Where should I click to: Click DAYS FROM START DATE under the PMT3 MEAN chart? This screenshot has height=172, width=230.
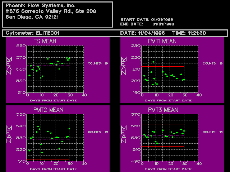pos(168,169)
